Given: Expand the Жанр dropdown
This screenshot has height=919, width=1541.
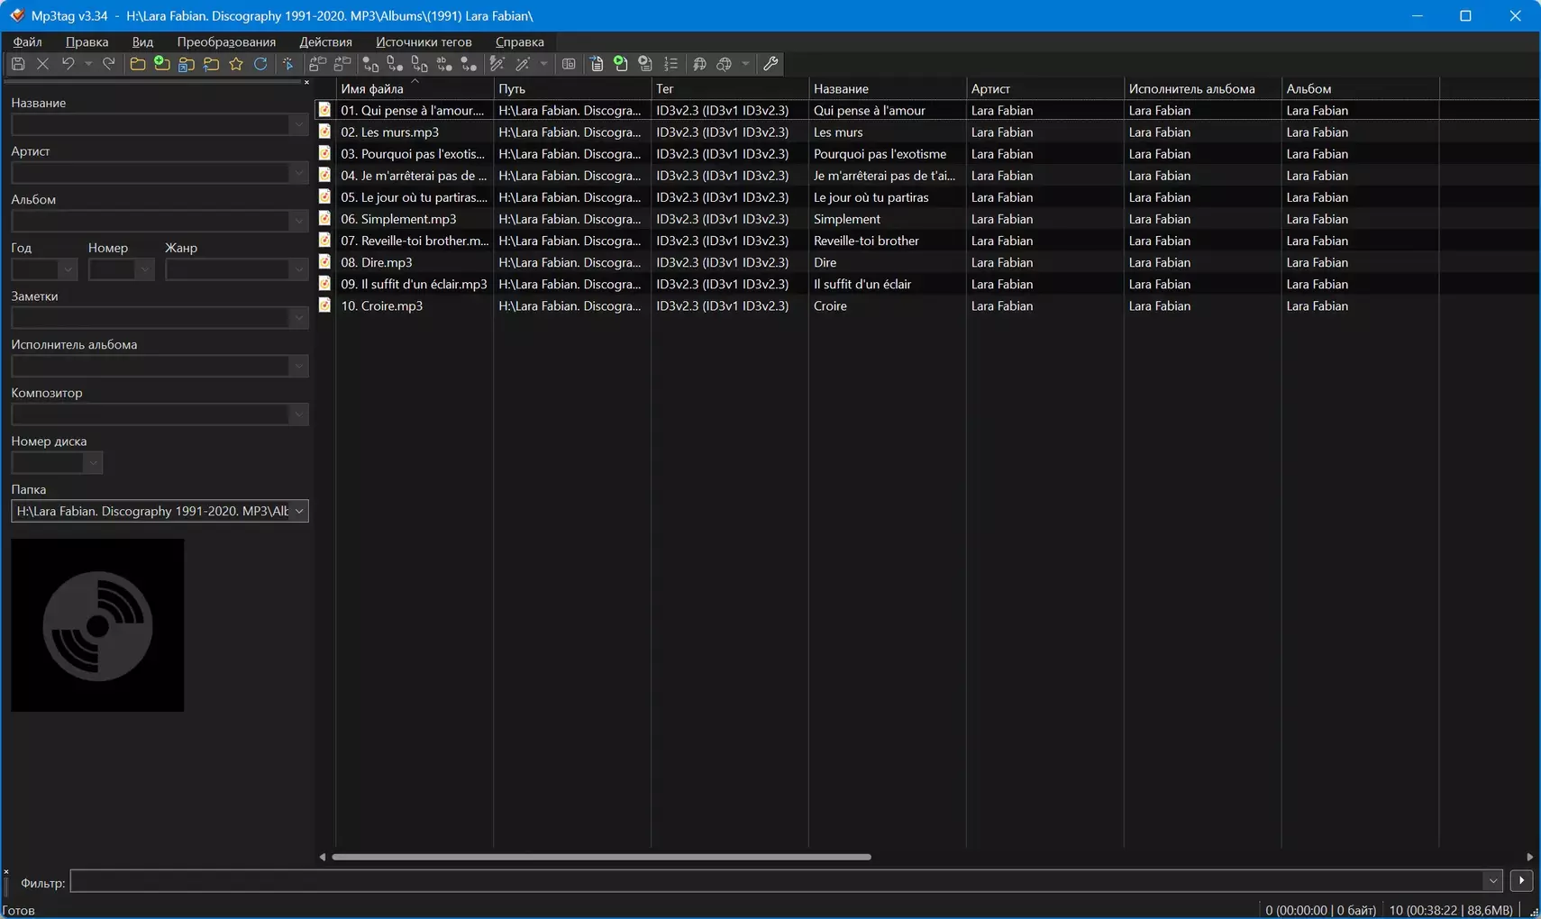Looking at the screenshot, I should point(298,269).
